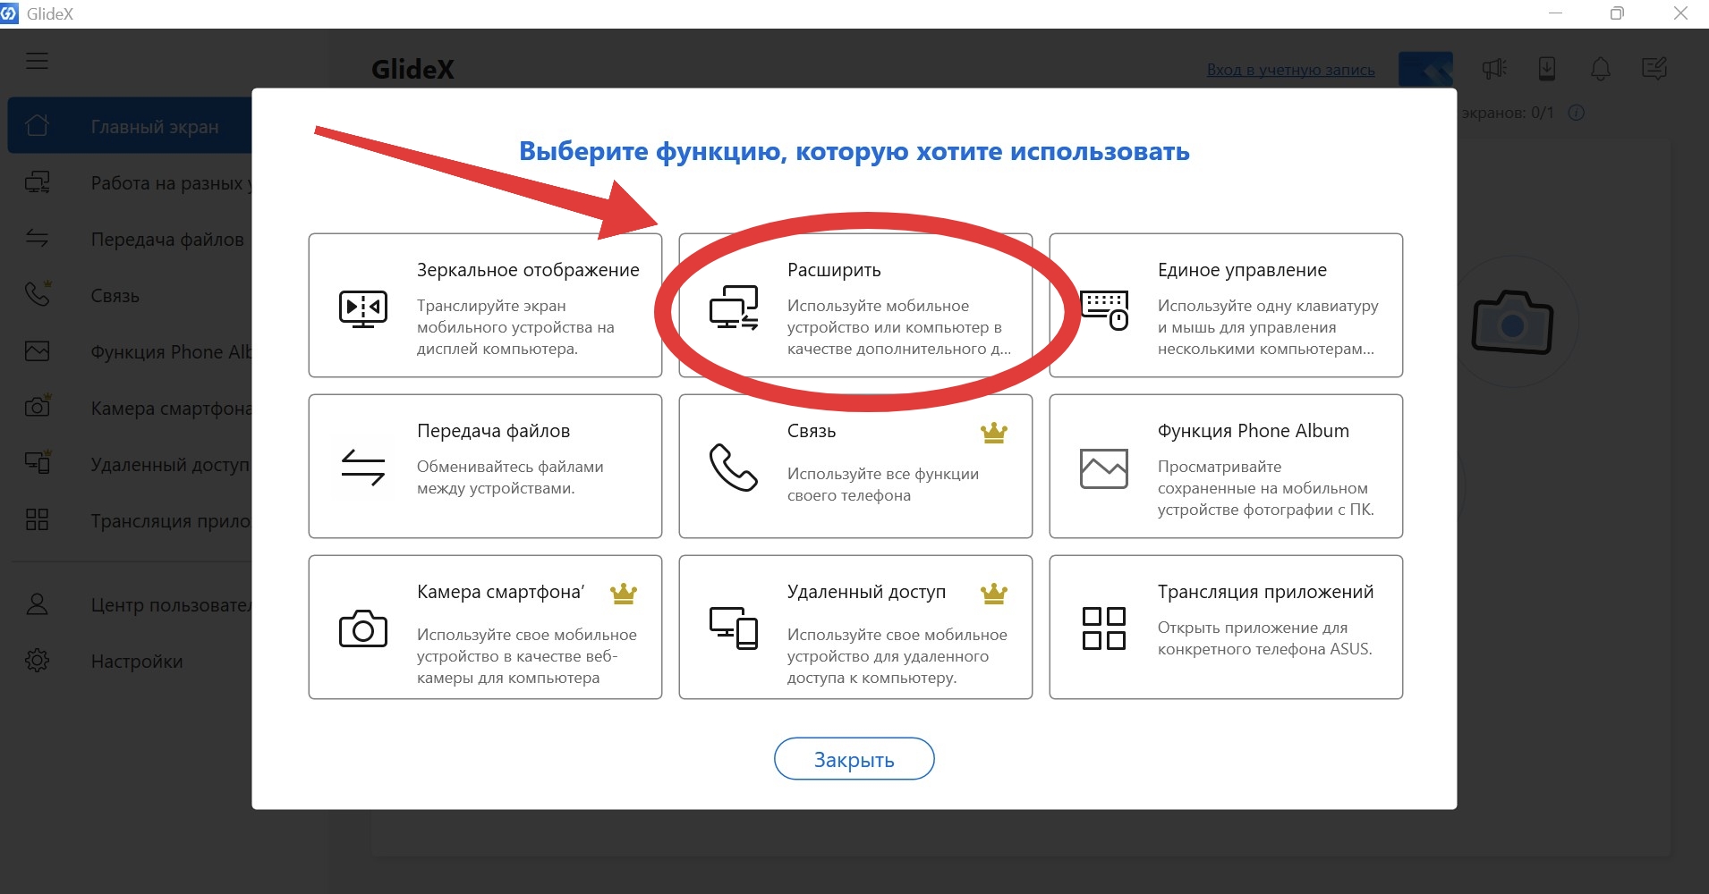Open the hamburger menu in the sidebar

(37, 61)
